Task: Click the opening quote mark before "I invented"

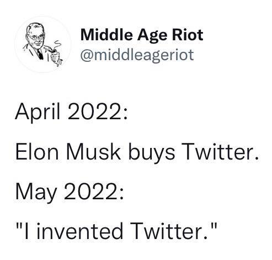Action: tap(18, 226)
